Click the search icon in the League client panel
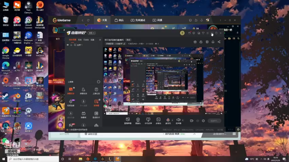 click(238, 39)
